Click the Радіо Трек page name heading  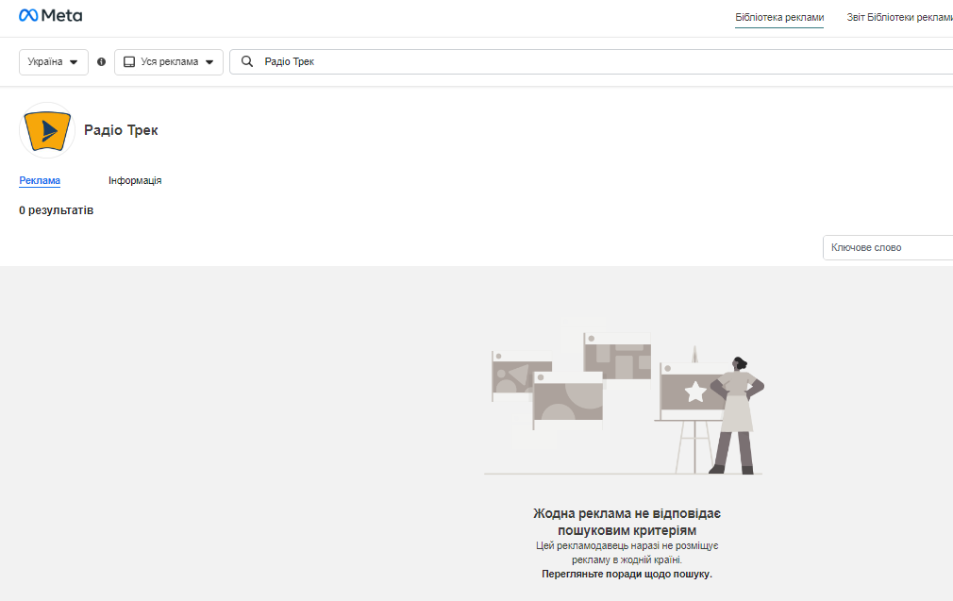tap(121, 130)
